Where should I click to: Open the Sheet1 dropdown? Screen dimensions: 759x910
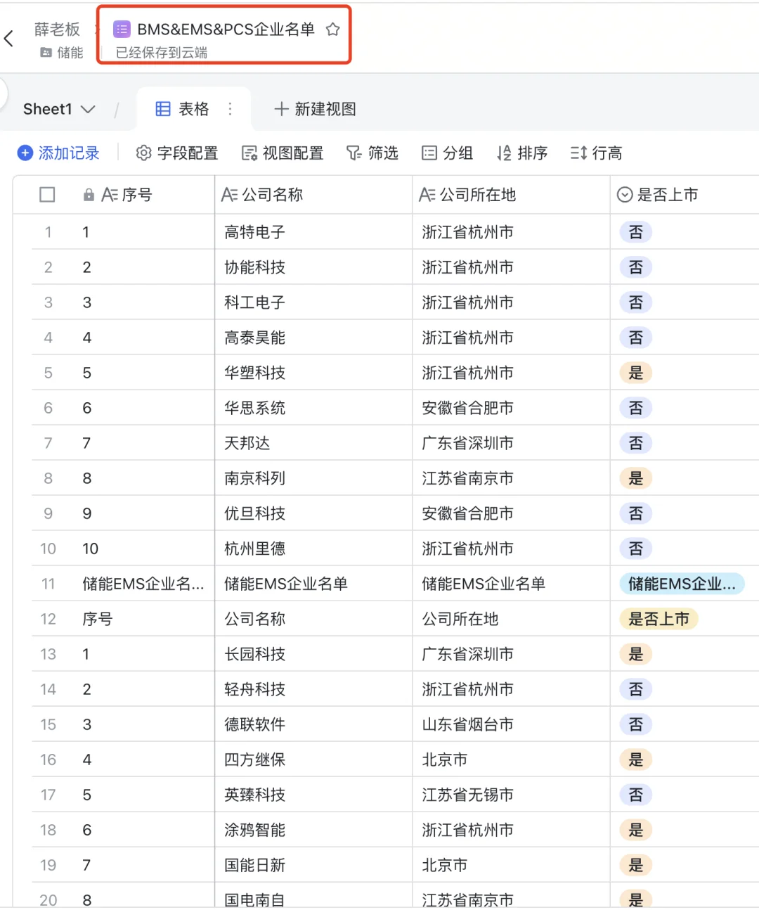click(88, 109)
